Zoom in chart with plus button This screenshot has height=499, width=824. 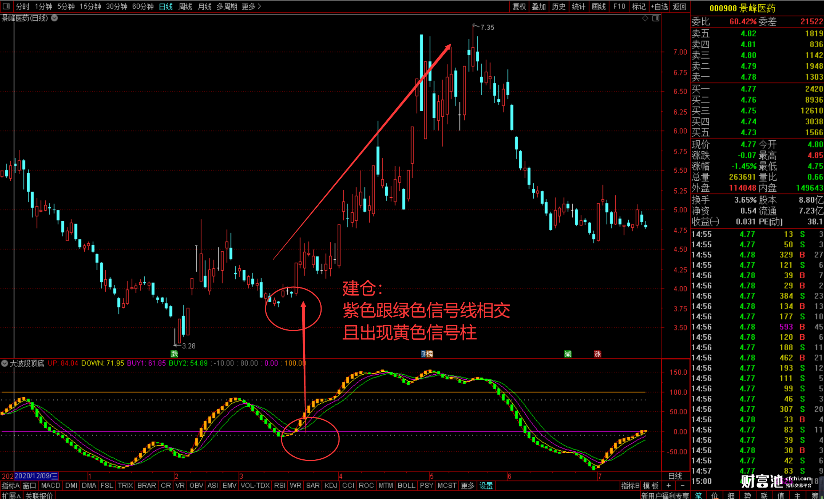tap(668, 485)
